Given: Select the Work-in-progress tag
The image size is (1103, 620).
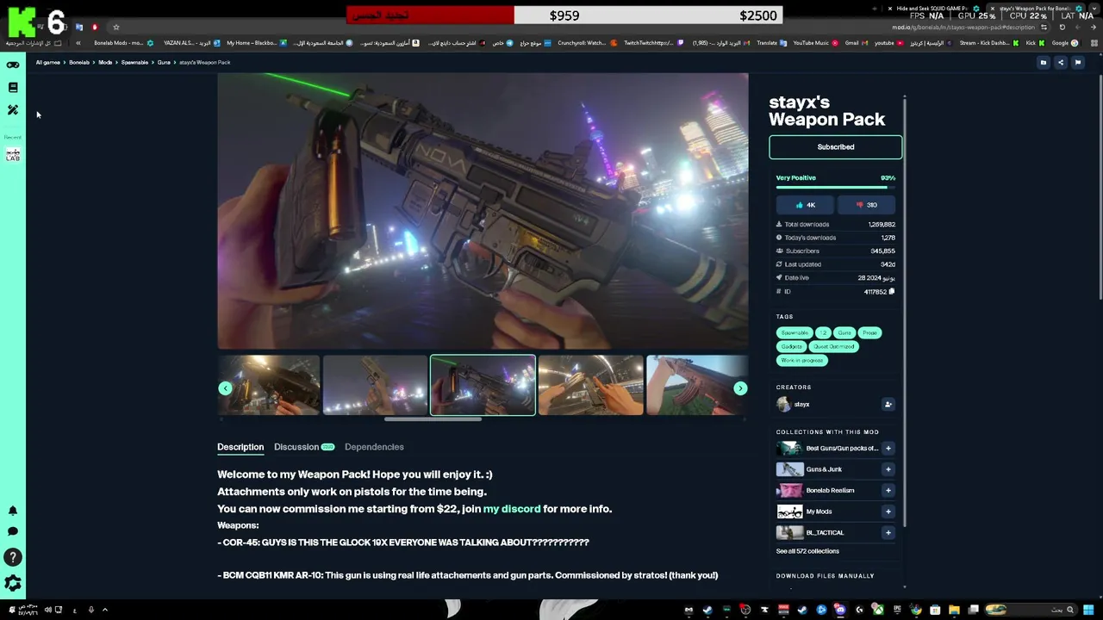Looking at the screenshot, I should pos(802,361).
